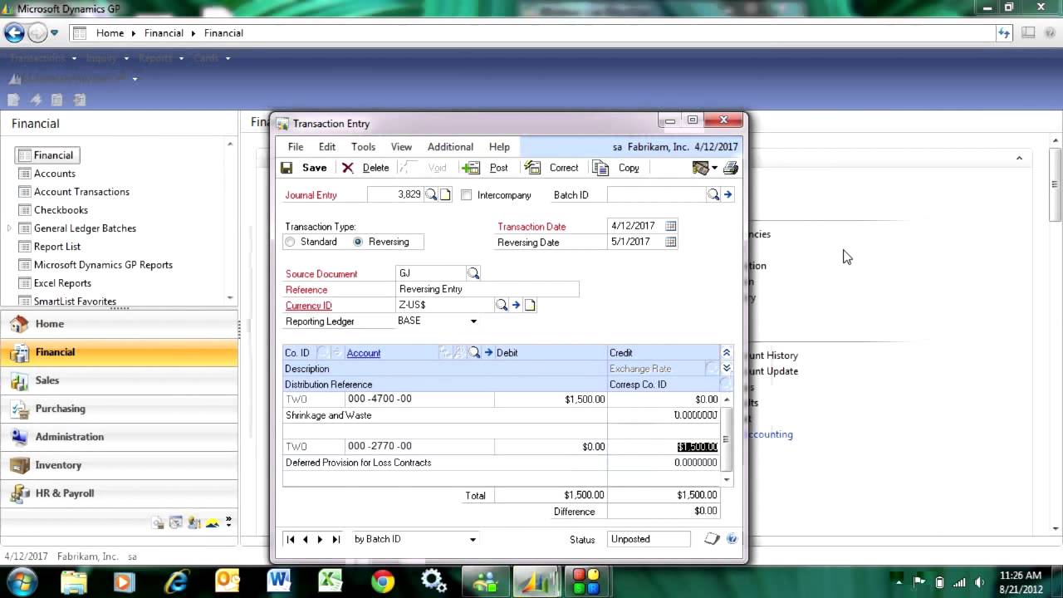Image resolution: width=1063 pixels, height=598 pixels.
Task: Check the Intercompany checkbox
Action: pos(466,195)
